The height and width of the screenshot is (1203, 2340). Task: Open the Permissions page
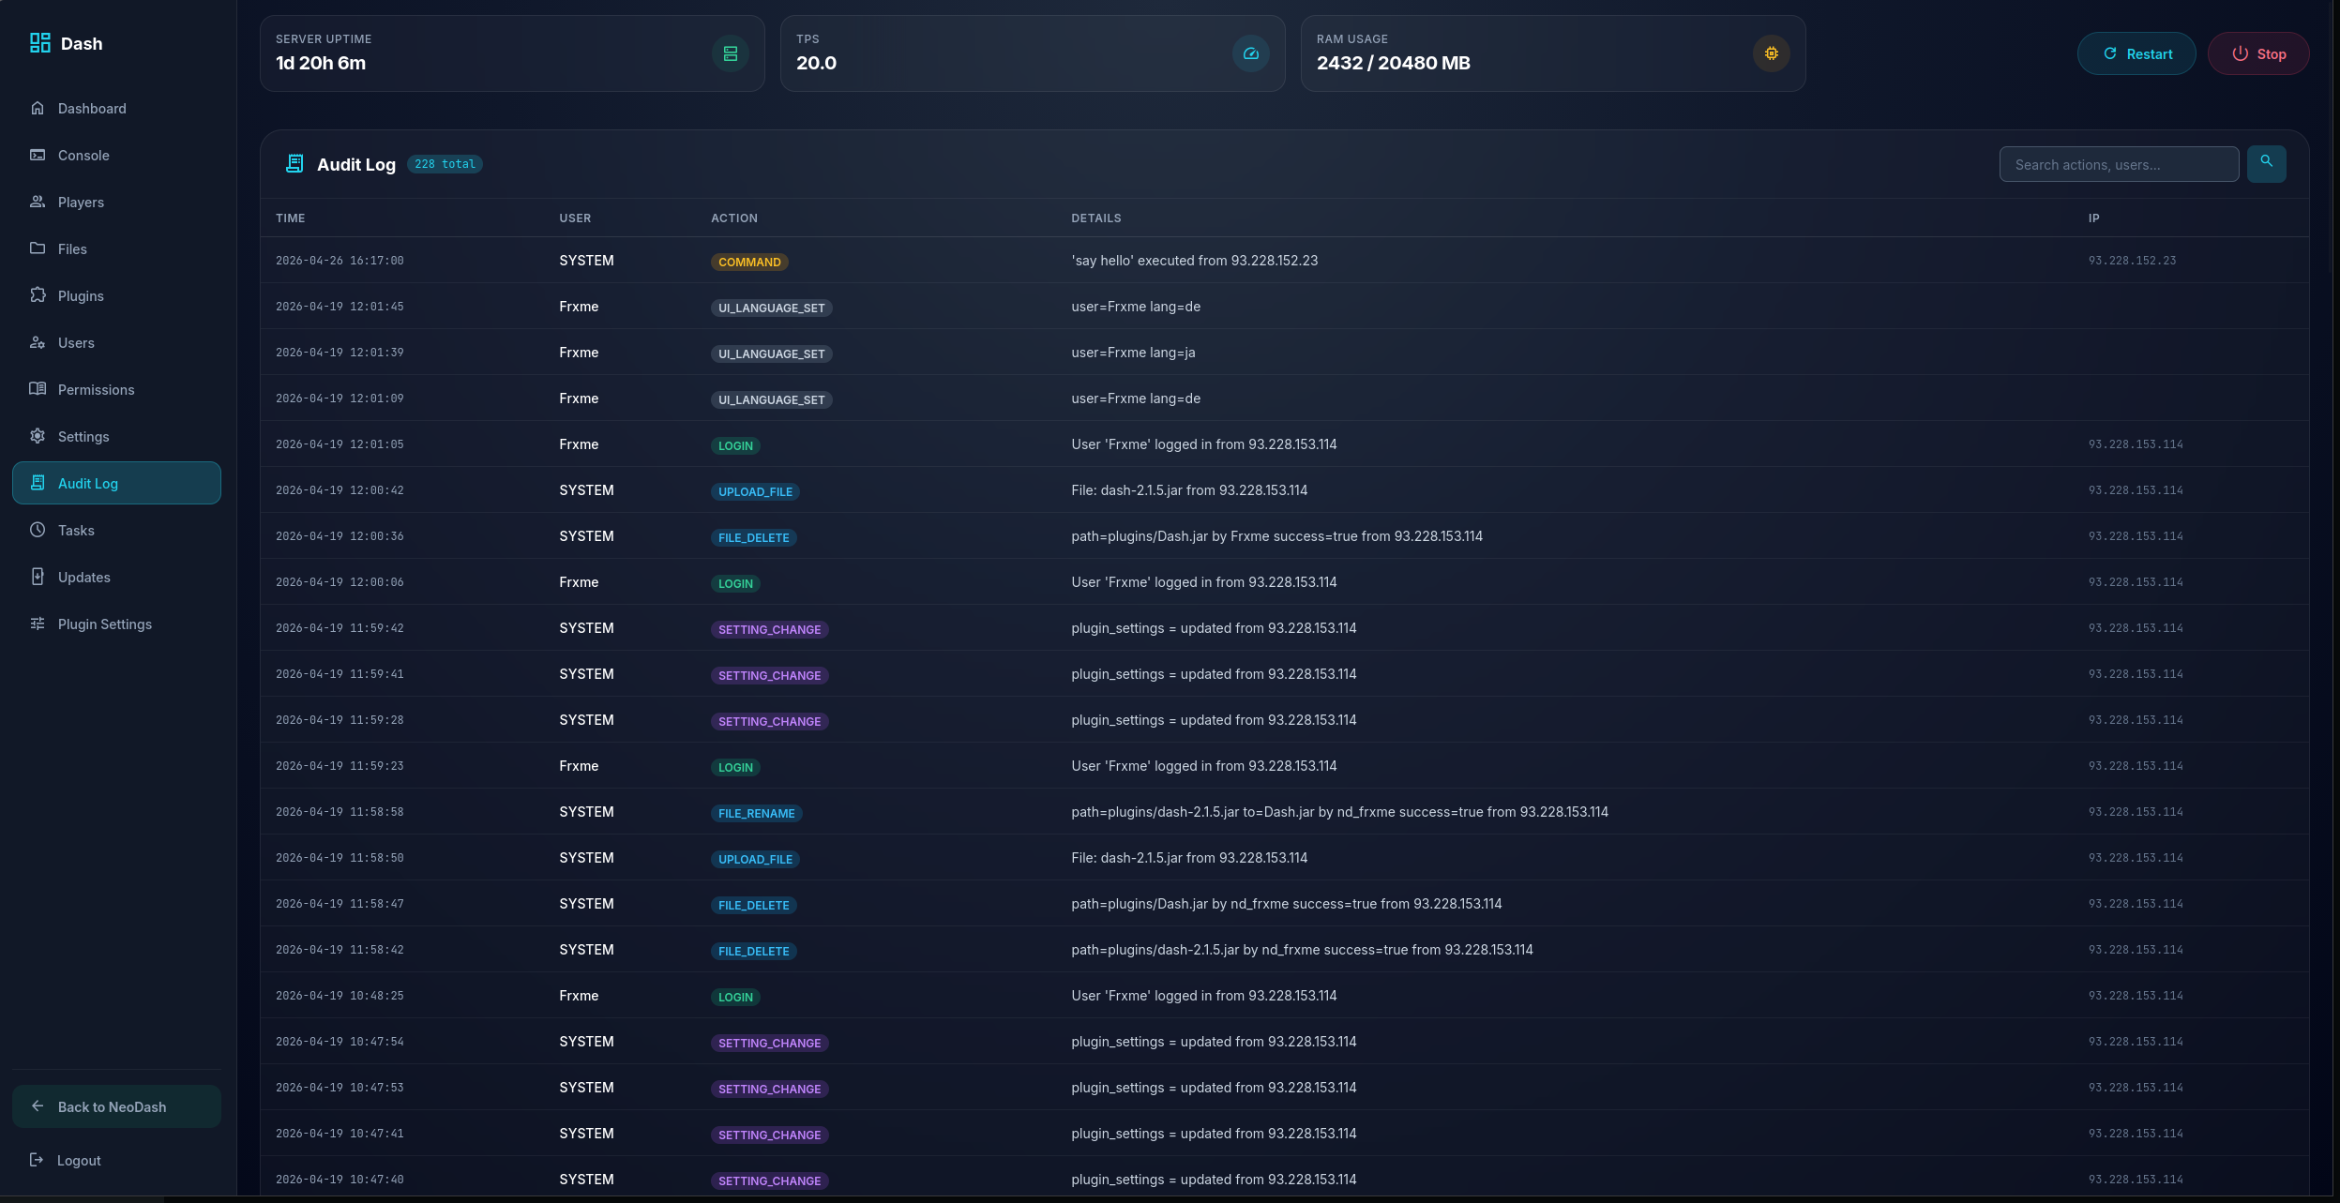click(116, 389)
